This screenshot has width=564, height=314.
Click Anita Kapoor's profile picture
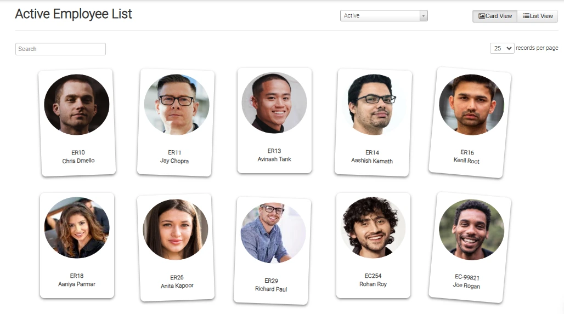[176, 229]
